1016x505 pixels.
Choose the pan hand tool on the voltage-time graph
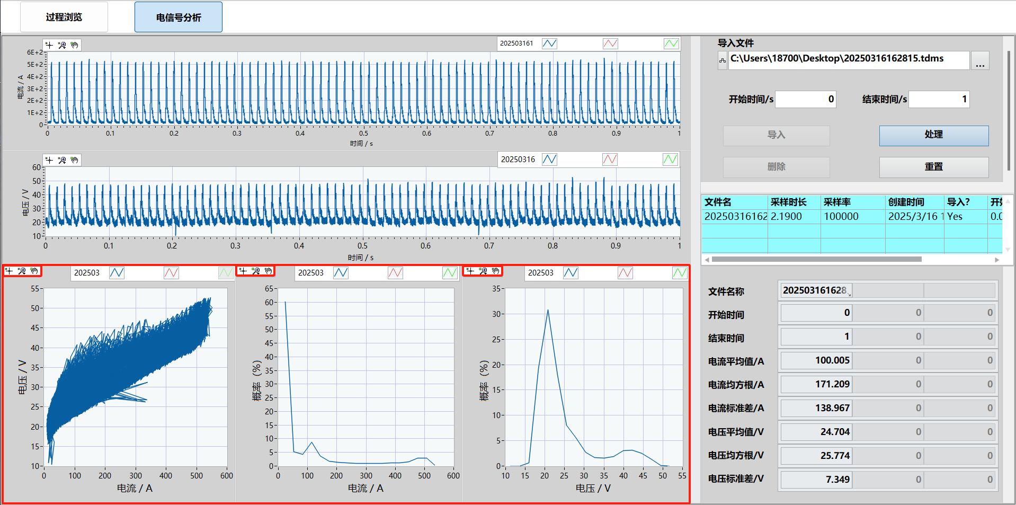pyautogui.click(x=75, y=160)
